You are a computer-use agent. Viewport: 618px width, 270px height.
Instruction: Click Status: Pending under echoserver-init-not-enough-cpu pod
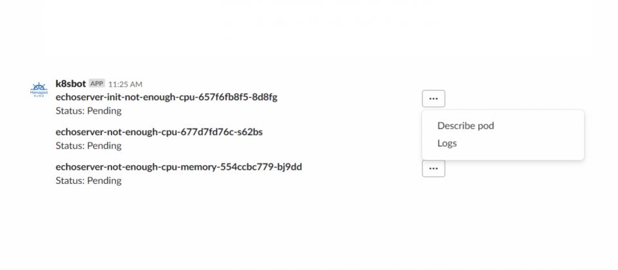[88, 111]
